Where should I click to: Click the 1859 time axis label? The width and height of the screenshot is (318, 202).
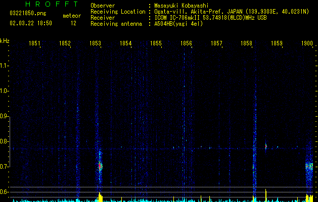click(x=277, y=43)
